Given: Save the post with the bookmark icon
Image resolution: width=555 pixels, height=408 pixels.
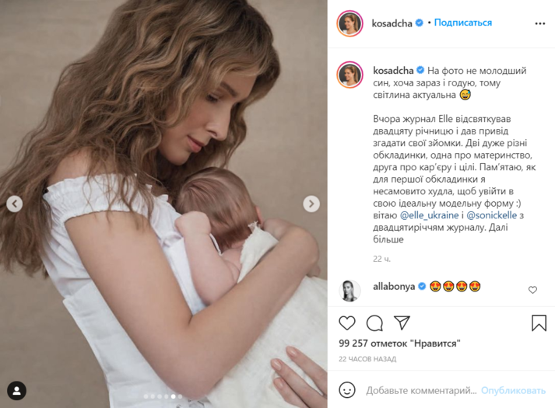Looking at the screenshot, I should pyautogui.click(x=539, y=323).
